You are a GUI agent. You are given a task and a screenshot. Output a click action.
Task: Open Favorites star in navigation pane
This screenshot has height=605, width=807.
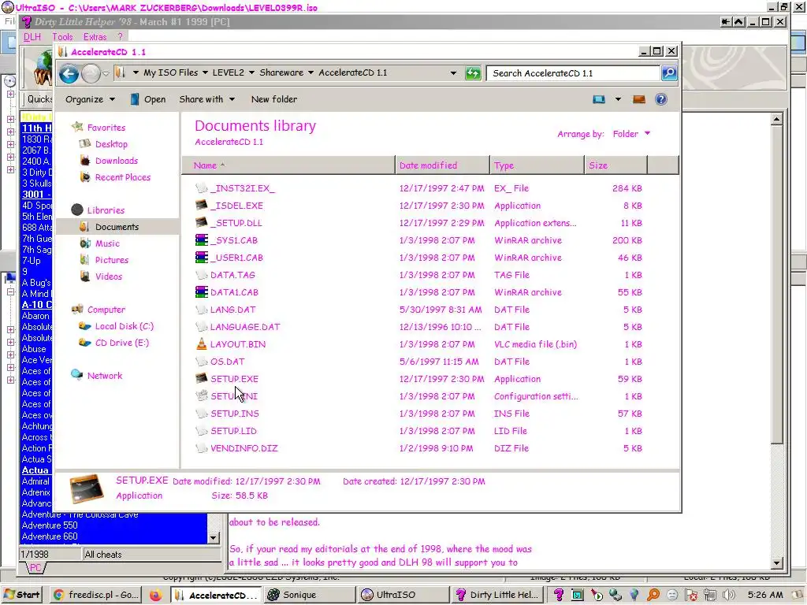click(78, 127)
